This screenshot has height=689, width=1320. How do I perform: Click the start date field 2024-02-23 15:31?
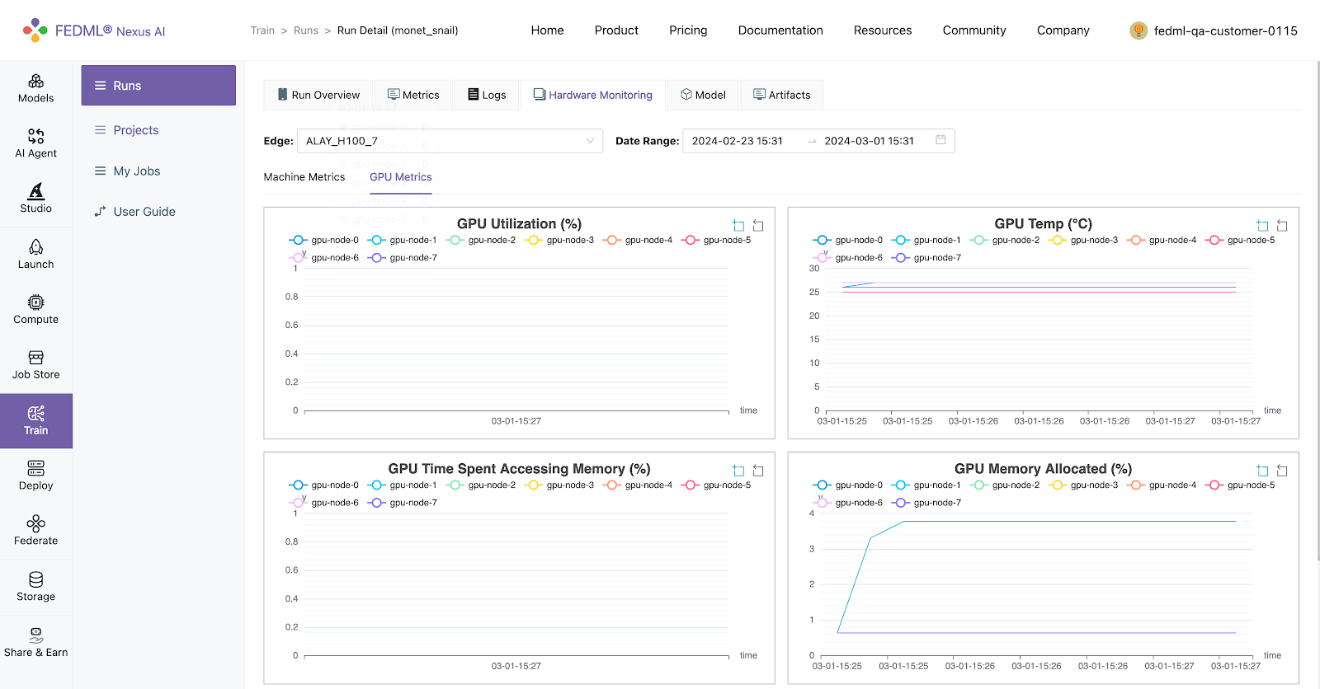[738, 141]
